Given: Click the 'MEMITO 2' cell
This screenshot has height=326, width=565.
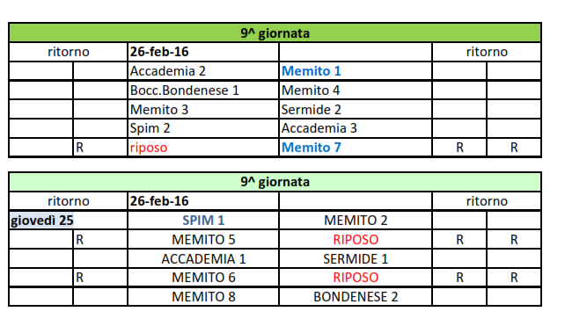Looking at the screenshot, I should [x=356, y=221].
